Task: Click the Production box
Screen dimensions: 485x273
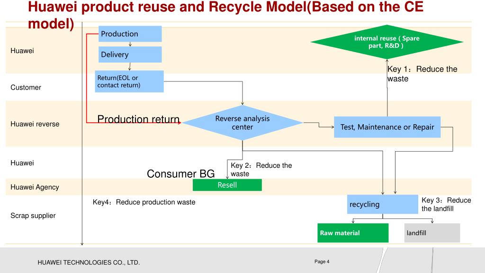Action: [130, 34]
